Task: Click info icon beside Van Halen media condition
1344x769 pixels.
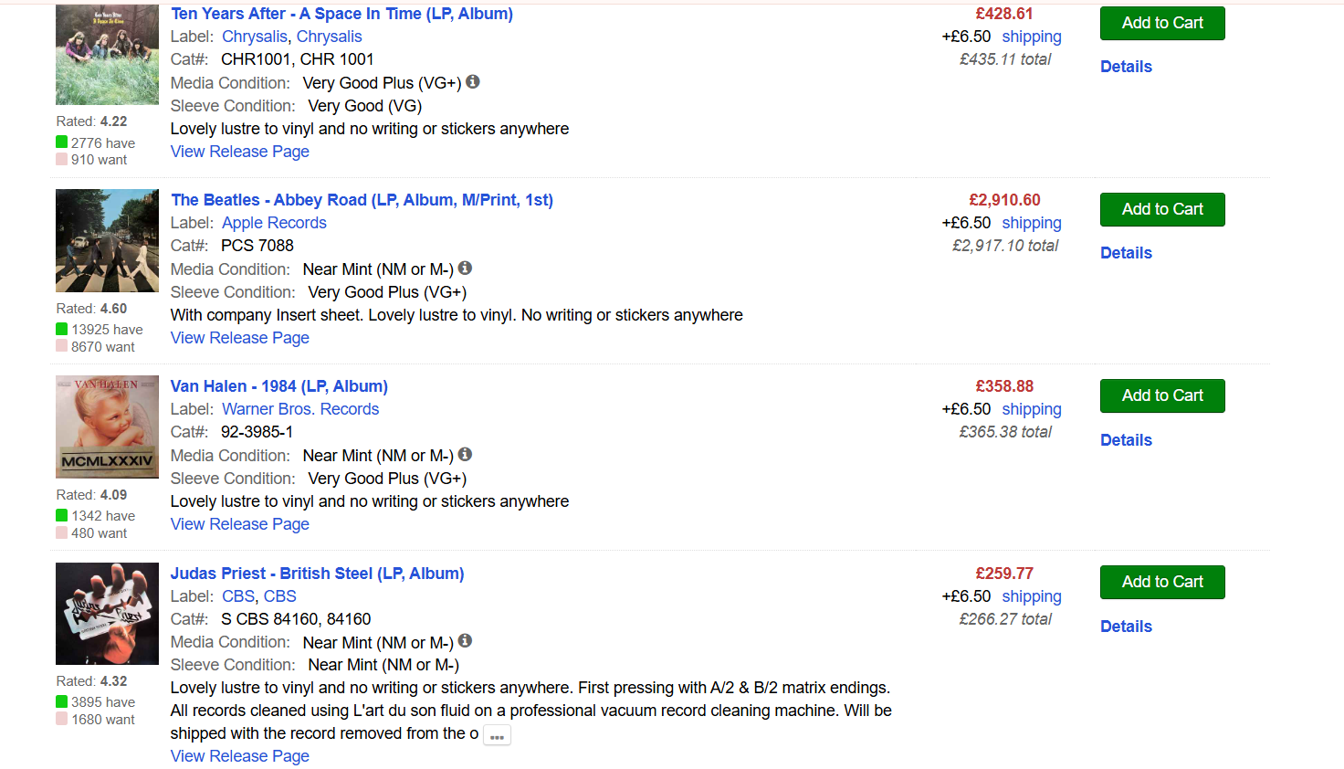Action: pyautogui.click(x=465, y=454)
